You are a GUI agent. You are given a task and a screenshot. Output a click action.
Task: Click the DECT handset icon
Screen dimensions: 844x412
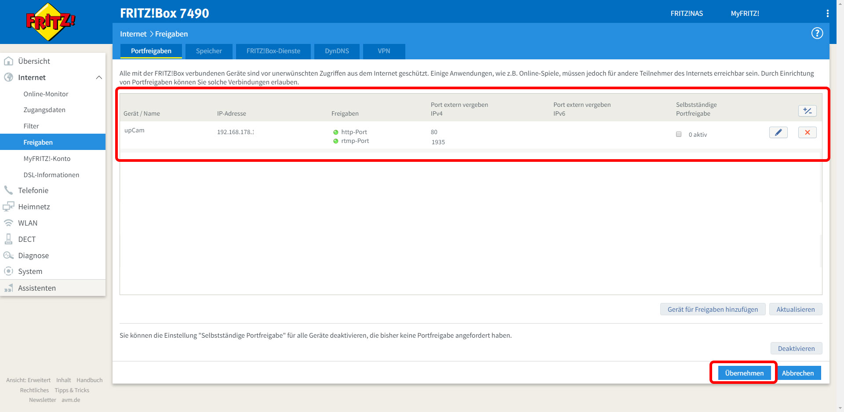click(x=8, y=239)
